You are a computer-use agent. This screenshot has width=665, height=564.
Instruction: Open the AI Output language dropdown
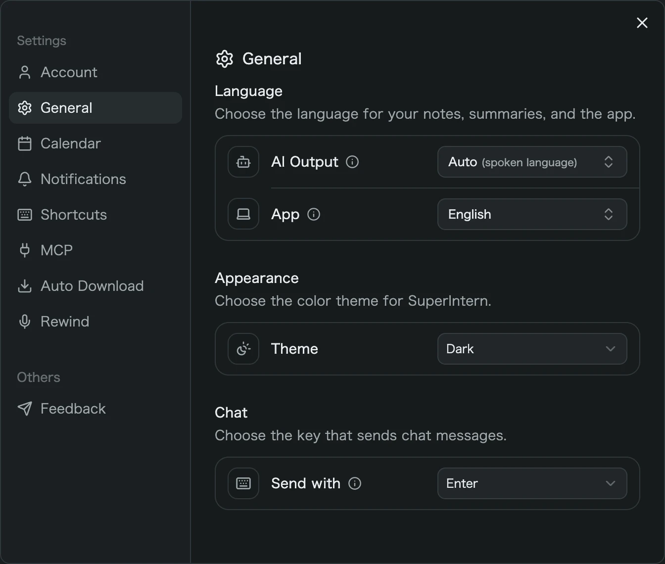pyautogui.click(x=532, y=162)
